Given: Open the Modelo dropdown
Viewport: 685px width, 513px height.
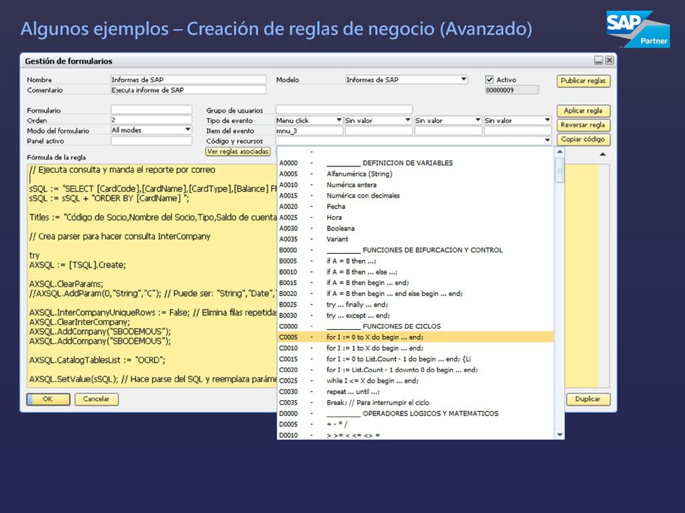Looking at the screenshot, I should coord(464,79).
